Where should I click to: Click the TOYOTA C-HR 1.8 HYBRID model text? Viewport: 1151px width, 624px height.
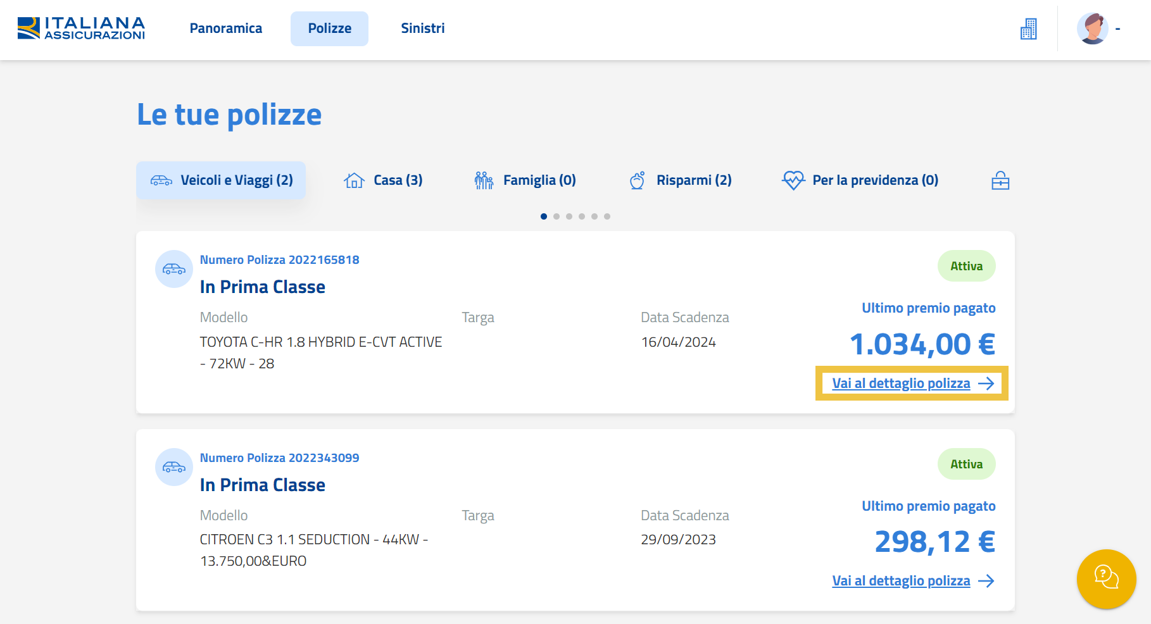pyautogui.click(x=321, y=353)
